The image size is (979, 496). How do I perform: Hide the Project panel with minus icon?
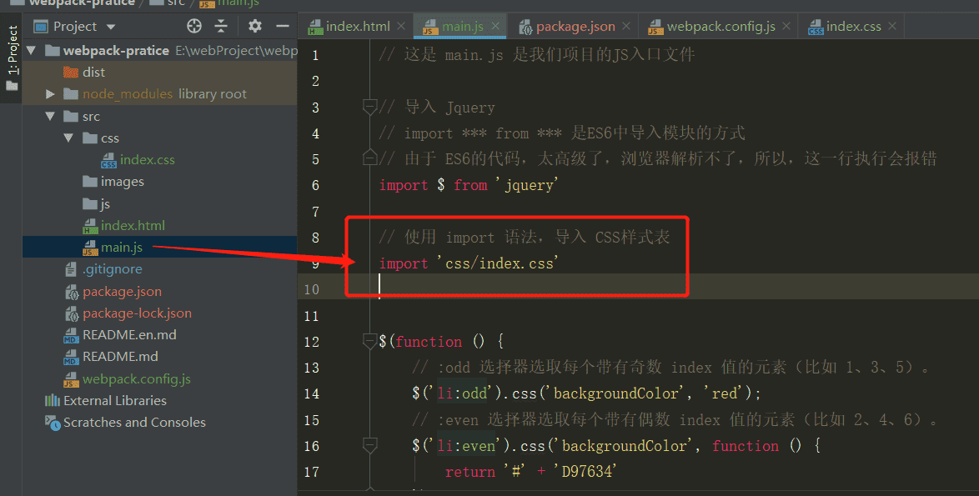282,26
